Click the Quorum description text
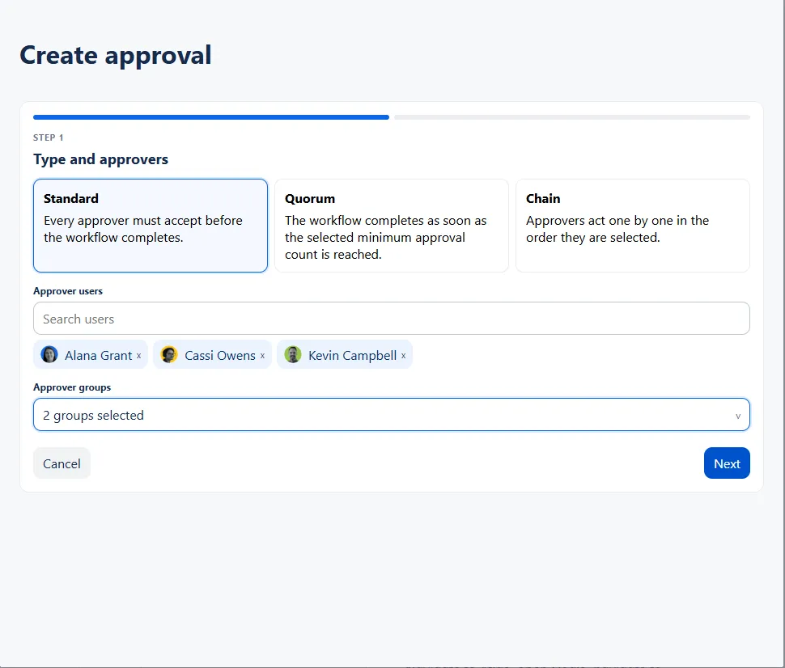 tap(385, 238)
